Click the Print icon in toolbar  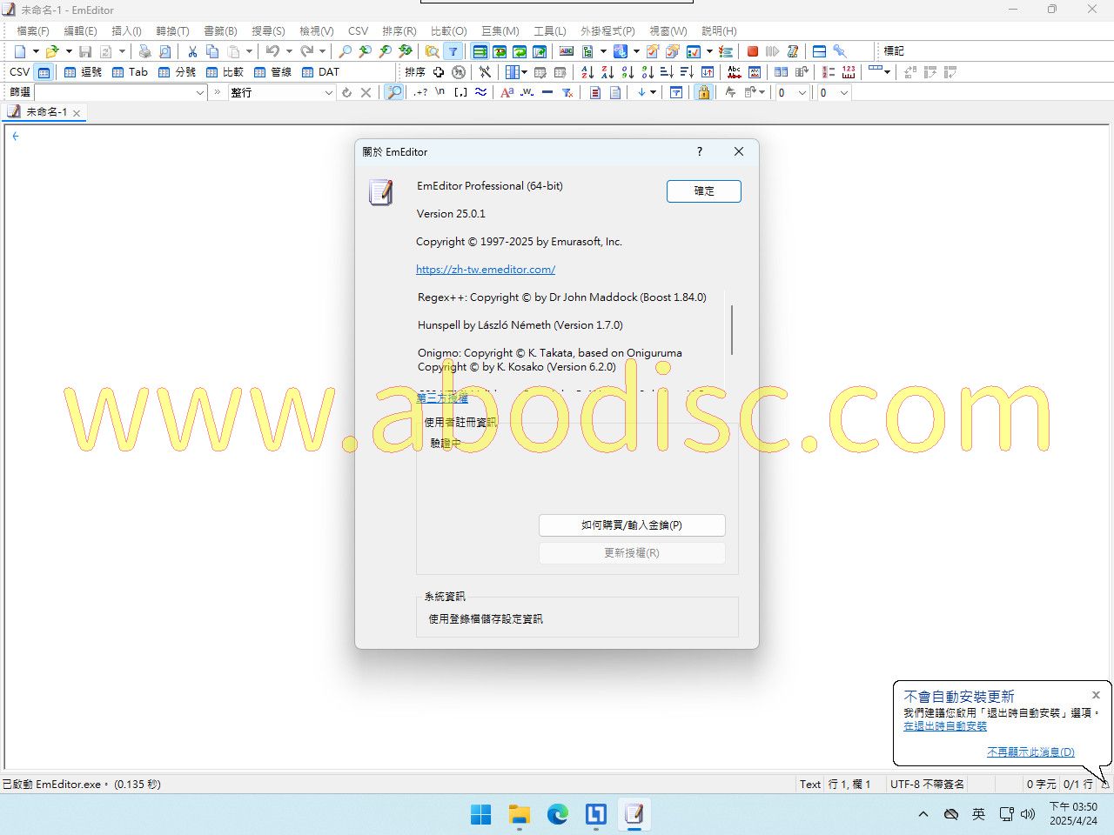(144, 51)
